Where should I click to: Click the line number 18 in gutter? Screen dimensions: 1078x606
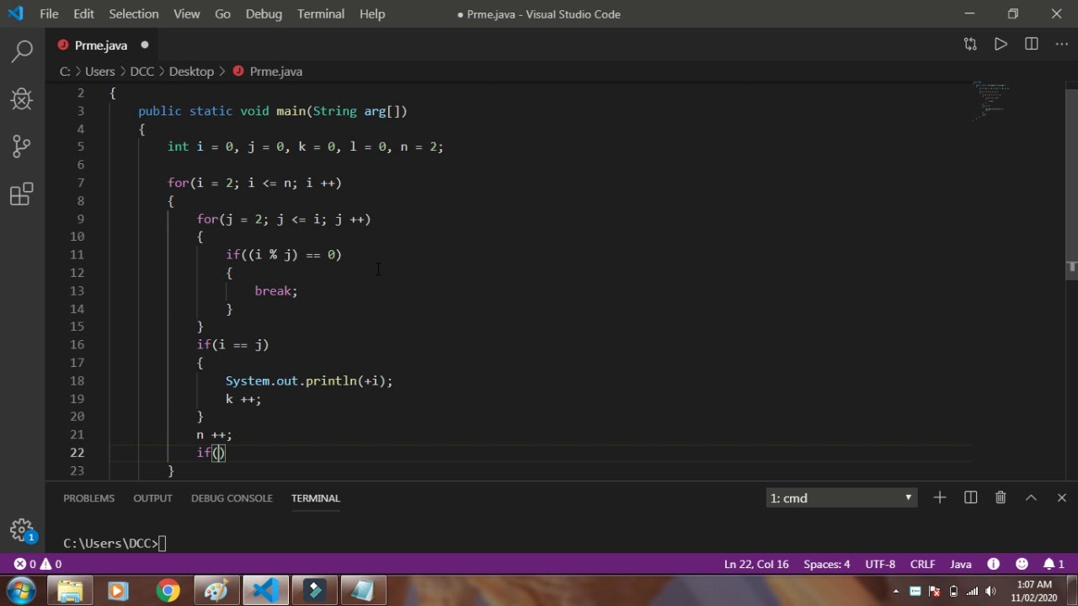[77, 380]
